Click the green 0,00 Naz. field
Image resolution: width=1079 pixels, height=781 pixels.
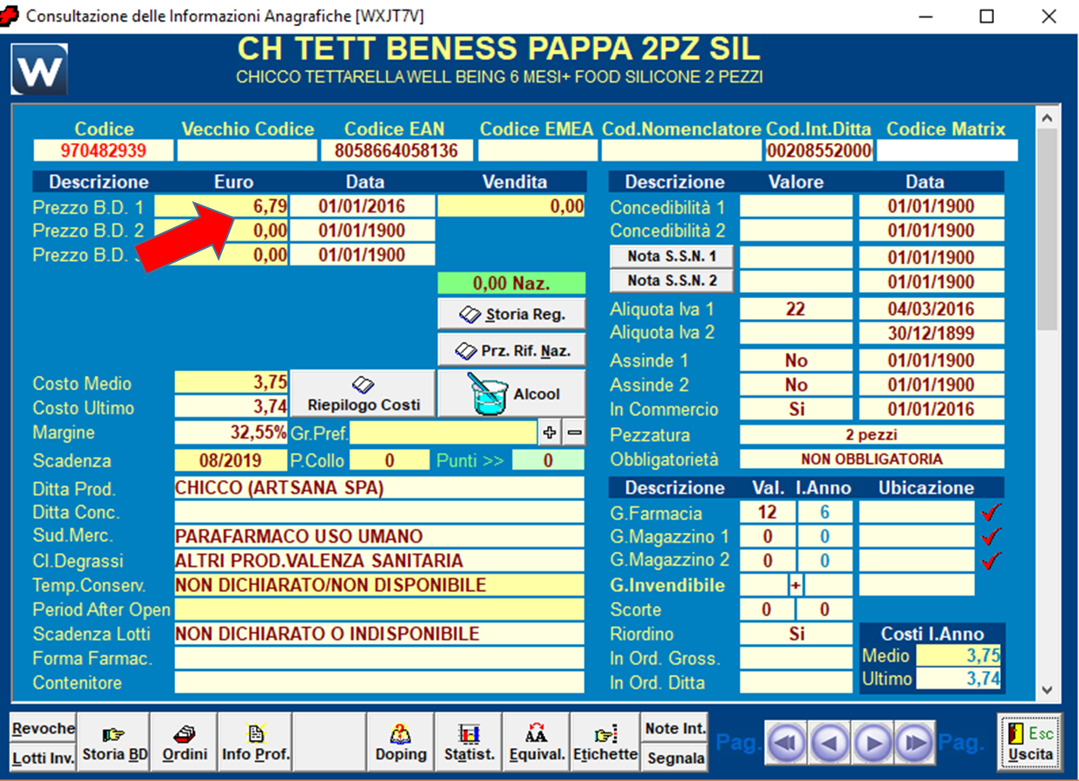tap(511, 283)
